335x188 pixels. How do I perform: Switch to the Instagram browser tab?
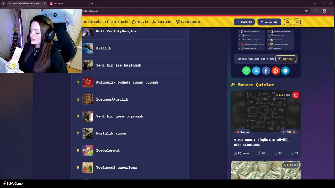[69, 3]
